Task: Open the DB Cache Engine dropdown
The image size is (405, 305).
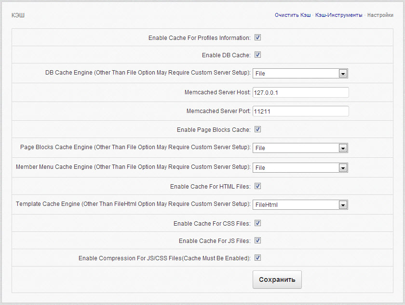Action: tap(300, 74)
